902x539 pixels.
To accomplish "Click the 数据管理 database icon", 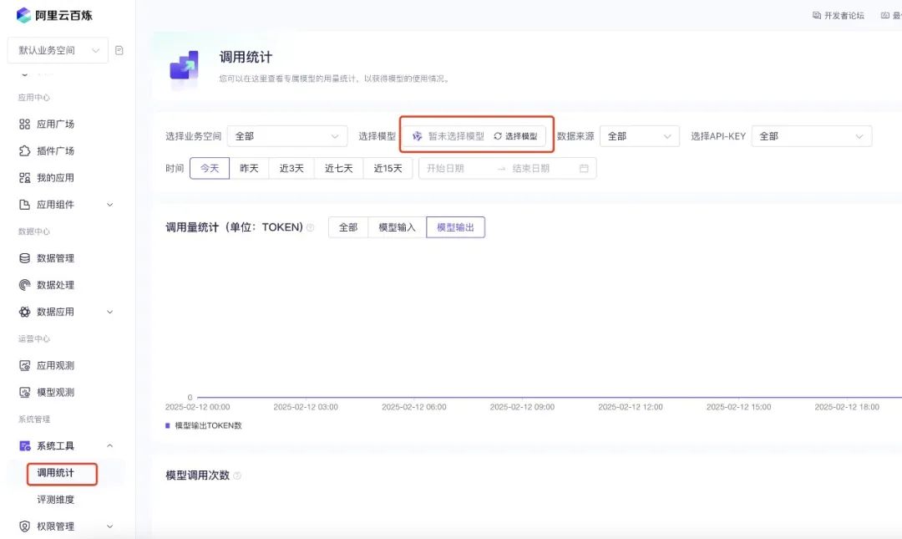I will 25,258.
